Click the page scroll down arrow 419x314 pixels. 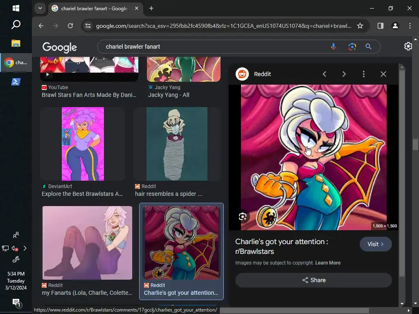coord(415,303)
